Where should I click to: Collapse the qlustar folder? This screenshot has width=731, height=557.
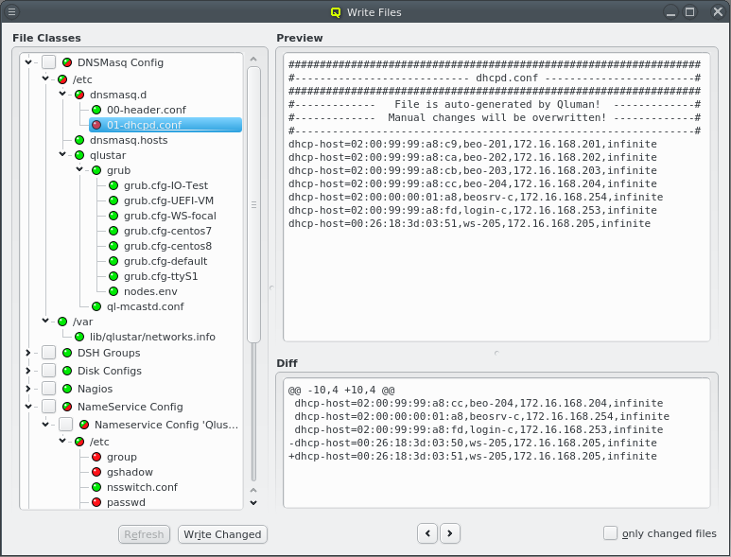click(62, 154)
